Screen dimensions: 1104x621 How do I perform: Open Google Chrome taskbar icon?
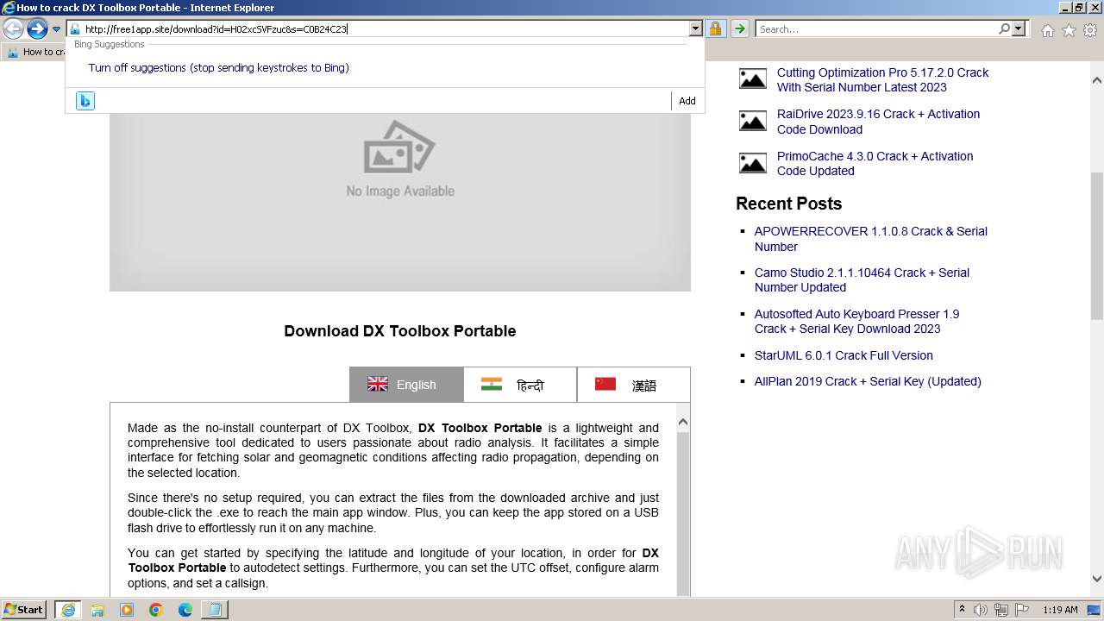click(156, 610)
